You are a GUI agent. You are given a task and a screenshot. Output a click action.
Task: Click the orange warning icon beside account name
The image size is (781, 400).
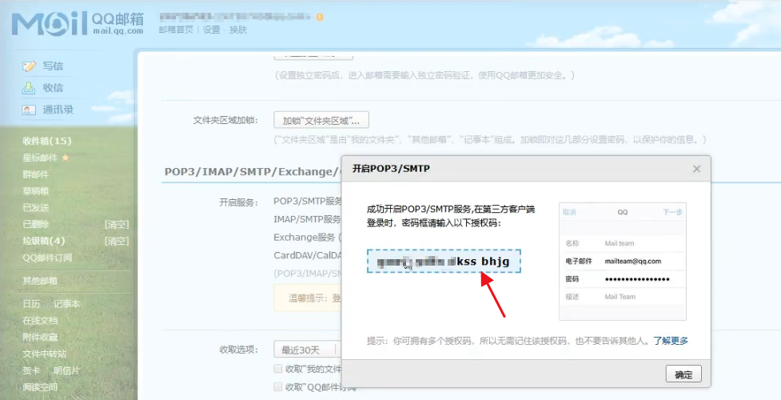pyautogui.click(x=320, y=17)
